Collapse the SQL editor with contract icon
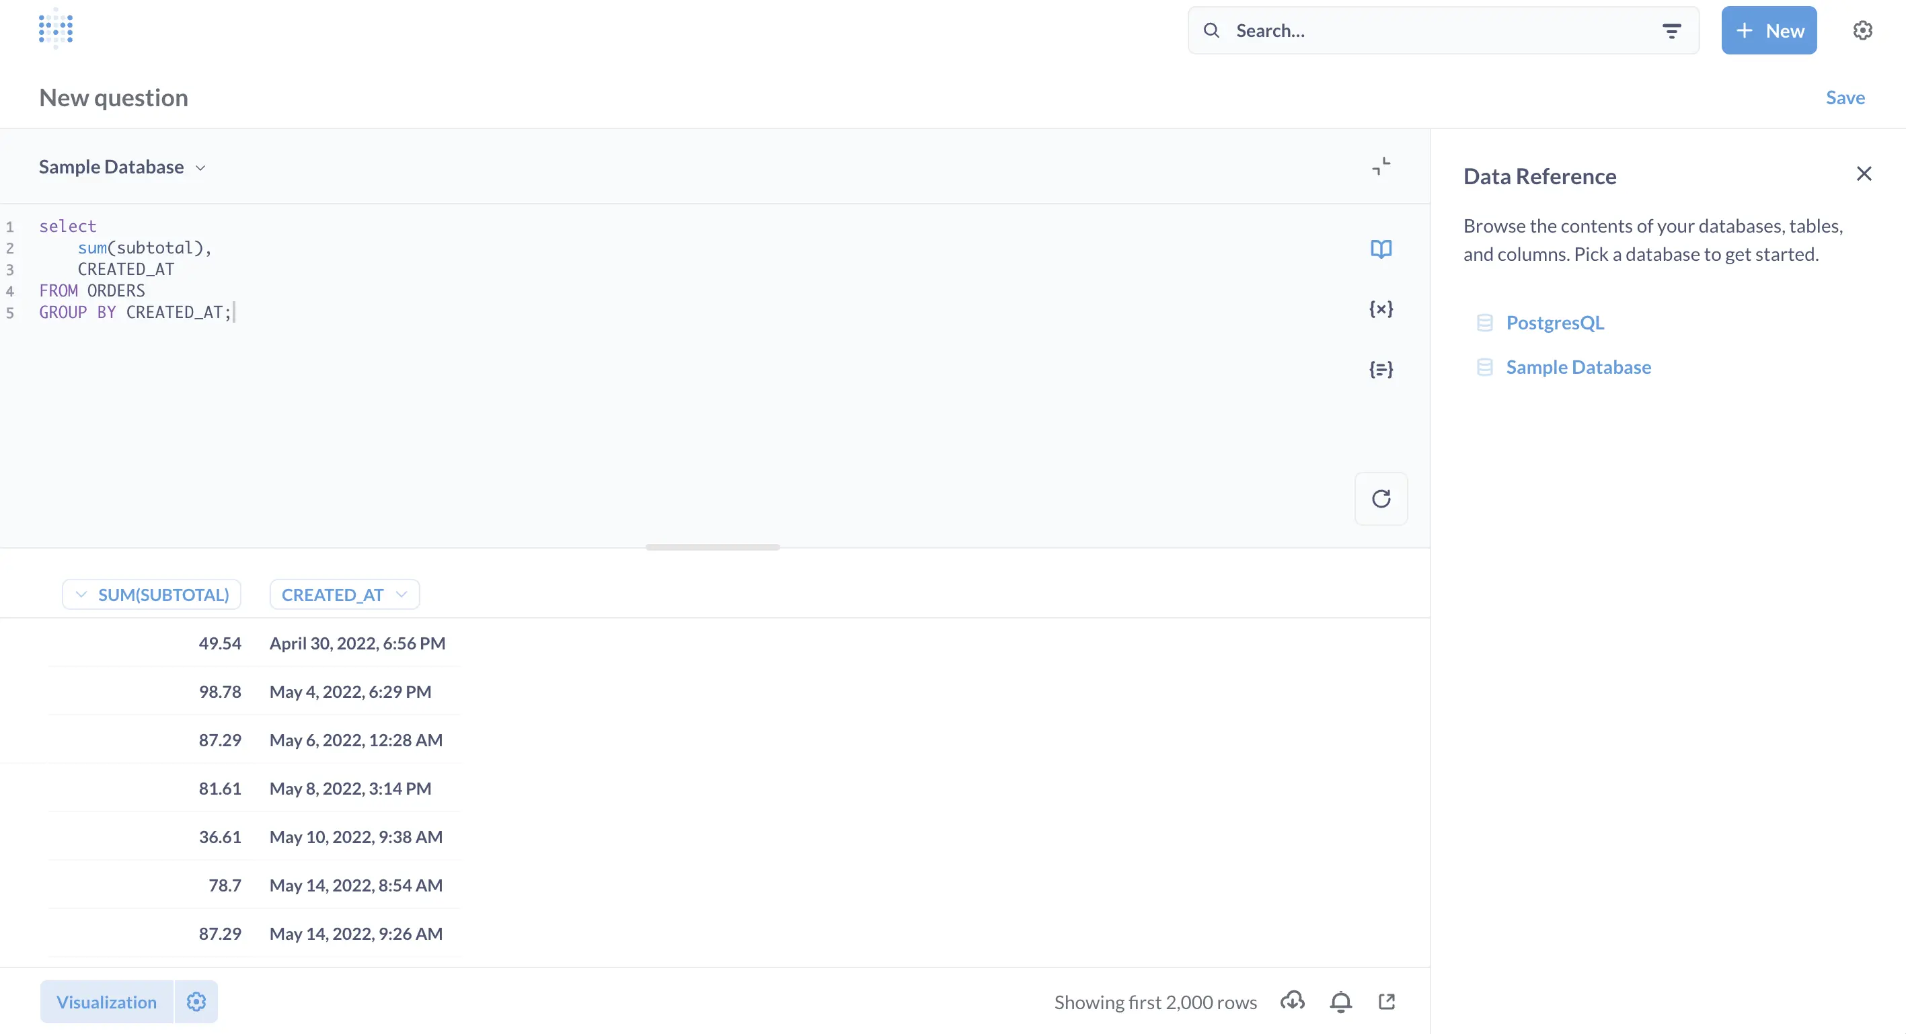Screen dimensions: 1906x1034 pos(1381,167)
